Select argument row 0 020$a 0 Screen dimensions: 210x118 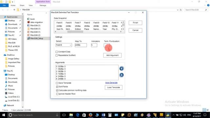point(61,67)
